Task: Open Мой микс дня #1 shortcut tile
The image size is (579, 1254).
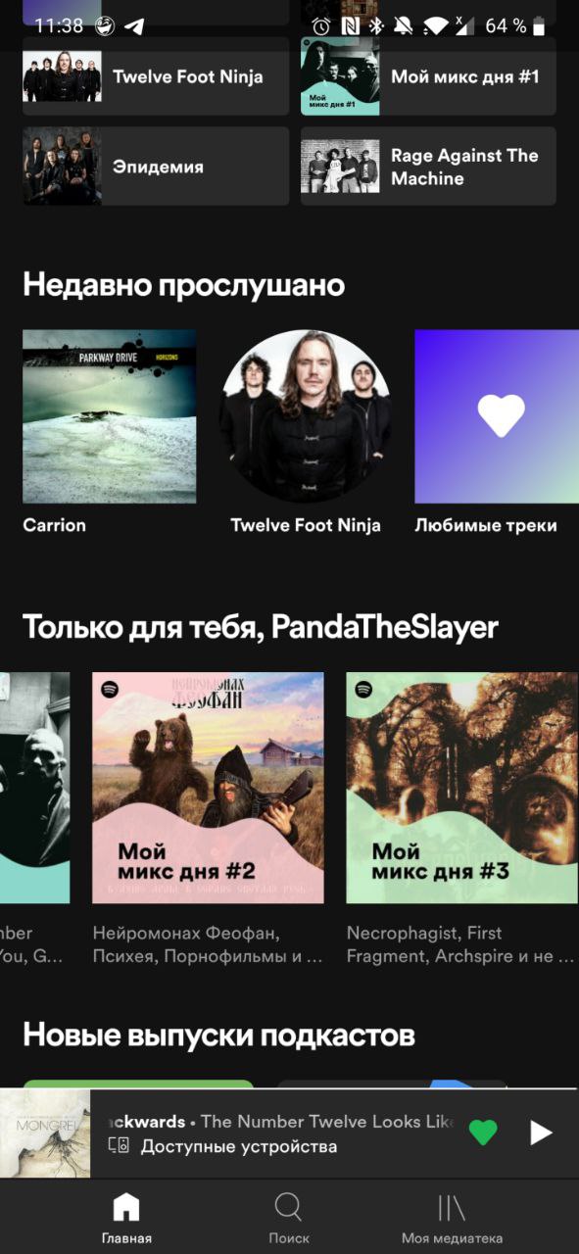Action: 428,76
